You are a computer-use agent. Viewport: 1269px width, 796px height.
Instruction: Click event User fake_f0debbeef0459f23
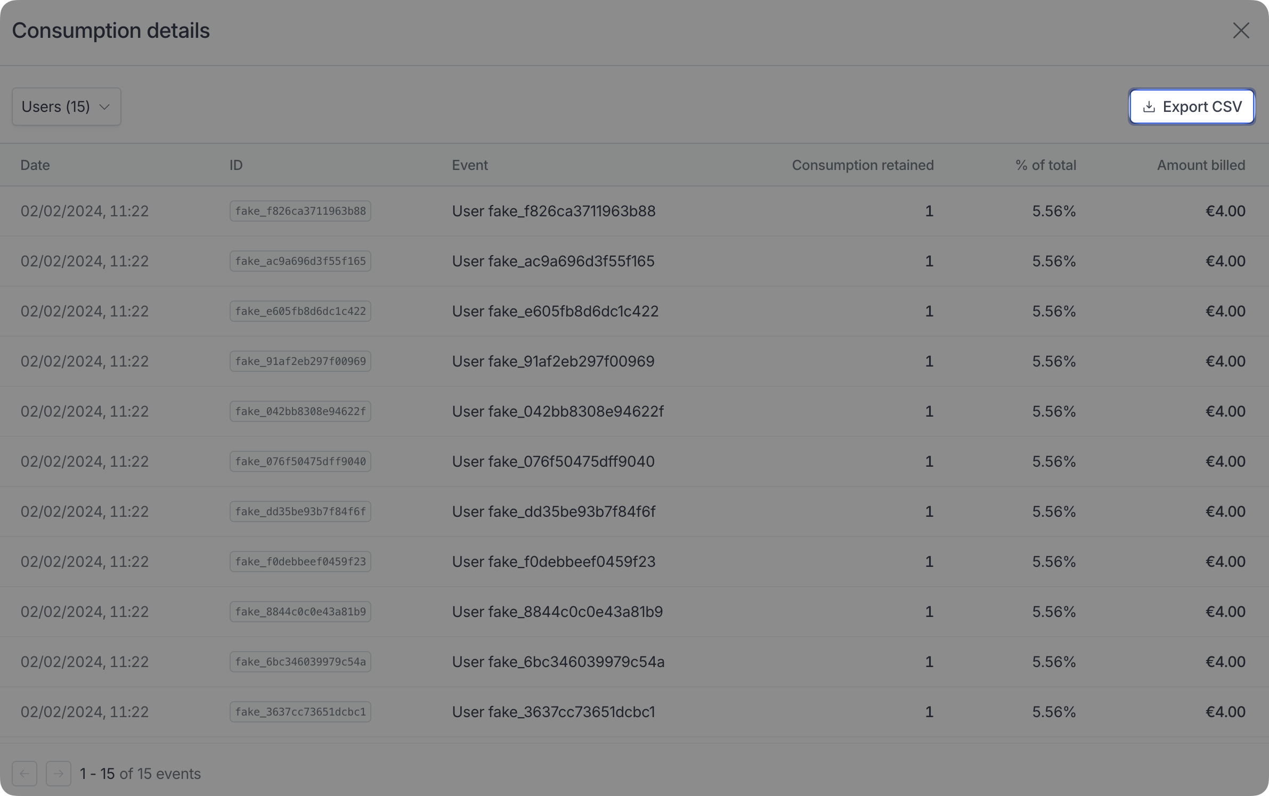tap(554, 562)
